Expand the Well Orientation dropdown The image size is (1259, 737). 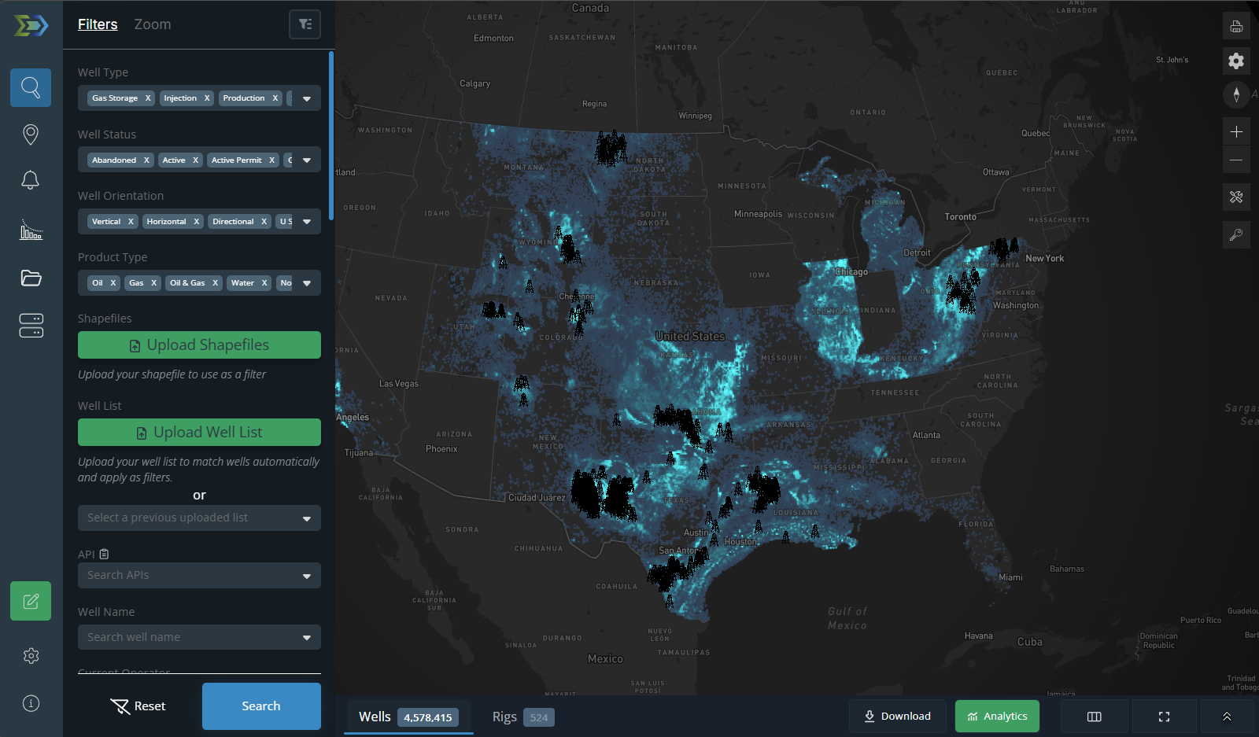[307, 222]
